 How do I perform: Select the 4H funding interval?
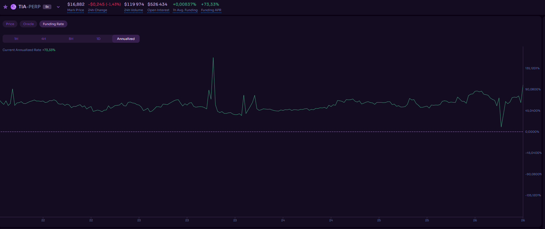44,39
